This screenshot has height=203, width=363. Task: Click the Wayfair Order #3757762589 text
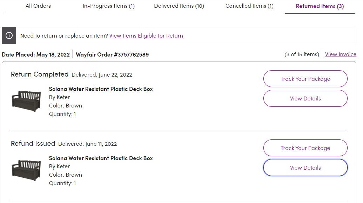point(112,54)
